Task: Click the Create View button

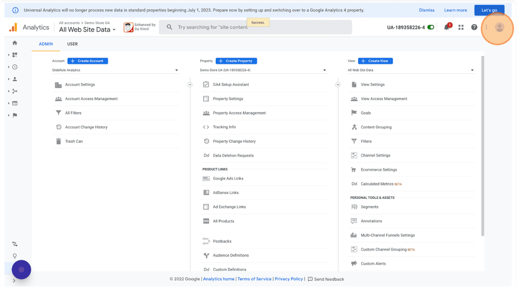Action: (x=375, y=61)
